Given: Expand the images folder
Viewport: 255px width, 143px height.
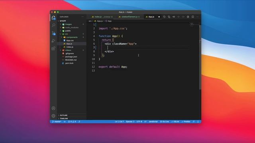Looking at the screenshot, I should (x=72, y=24).
